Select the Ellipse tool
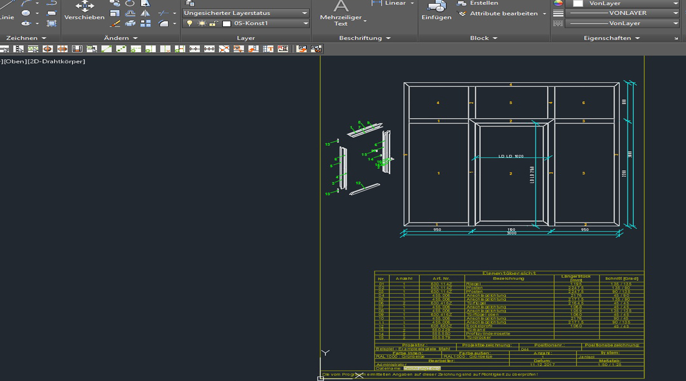686x381 pixels. 26,23
